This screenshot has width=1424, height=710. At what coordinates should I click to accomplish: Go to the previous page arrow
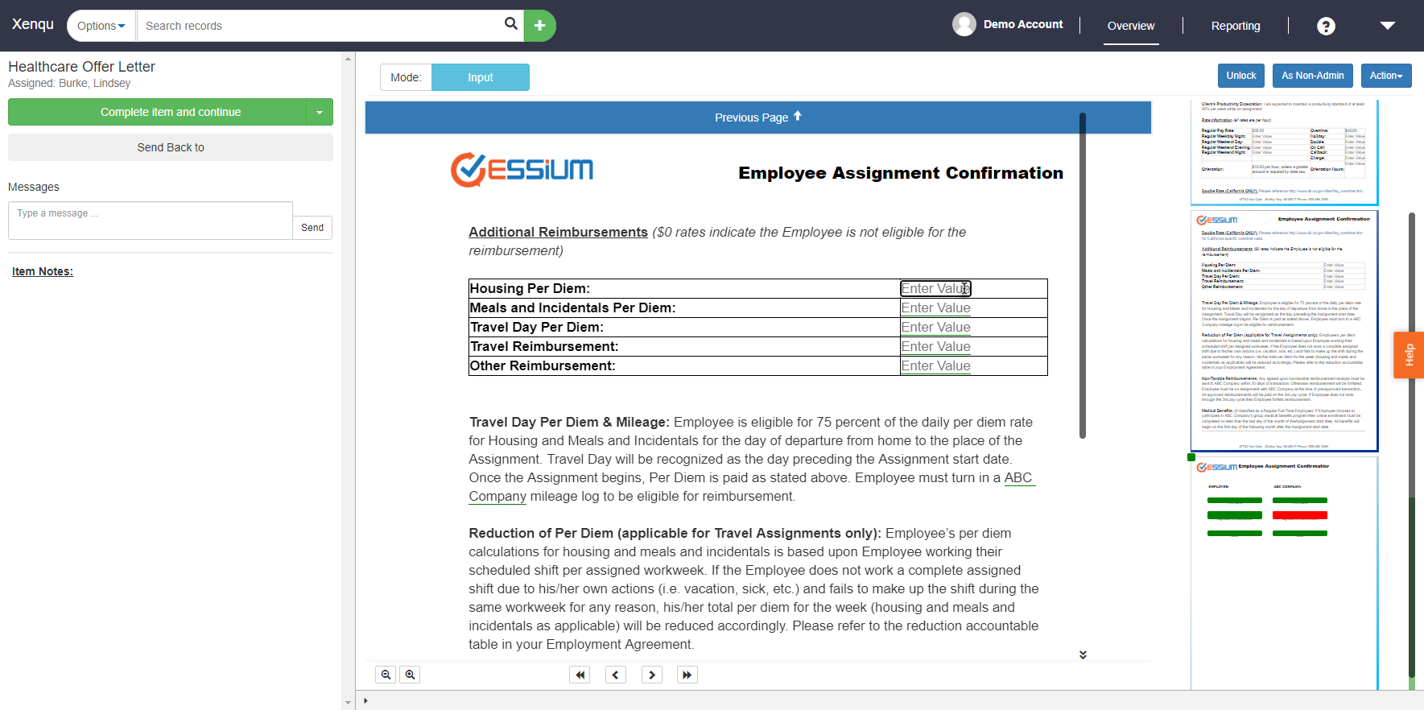616,675
